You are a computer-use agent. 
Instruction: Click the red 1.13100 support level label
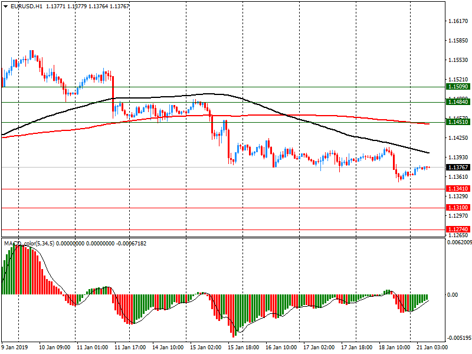click(458, 208)
